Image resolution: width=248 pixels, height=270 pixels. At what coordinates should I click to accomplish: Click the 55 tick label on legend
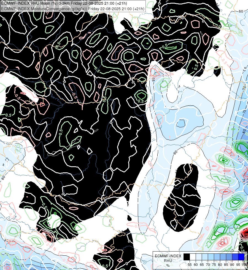click(190, 265)
